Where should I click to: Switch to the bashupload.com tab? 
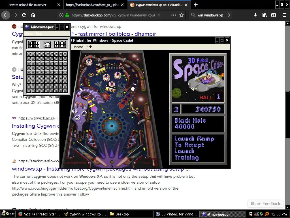tap(95, 5)
